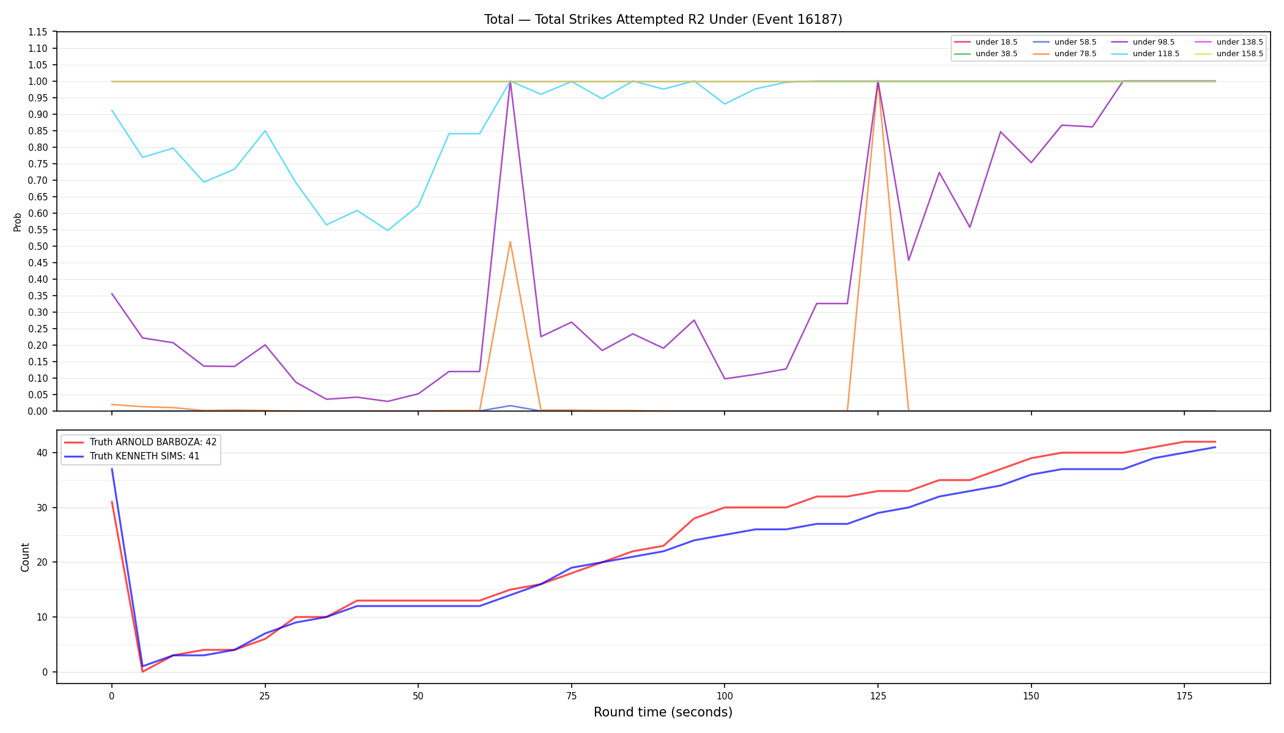
Task: Click the orange line swatch for under 78.5
Action: click(x=1041, y=54)
